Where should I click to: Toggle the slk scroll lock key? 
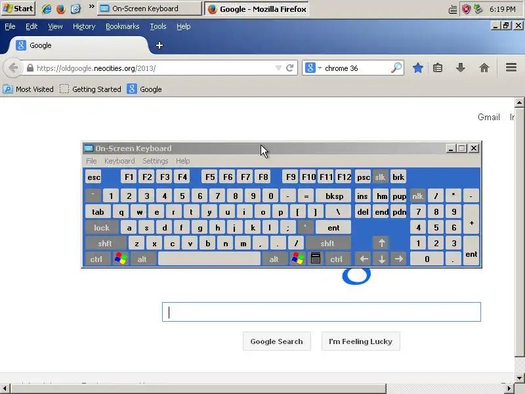click(x=380, y=177)
